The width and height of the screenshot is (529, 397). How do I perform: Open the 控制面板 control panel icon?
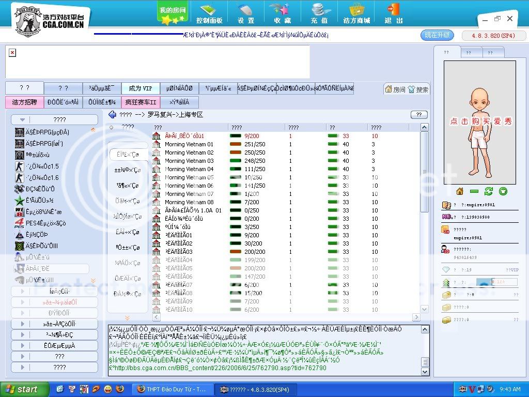209,13
